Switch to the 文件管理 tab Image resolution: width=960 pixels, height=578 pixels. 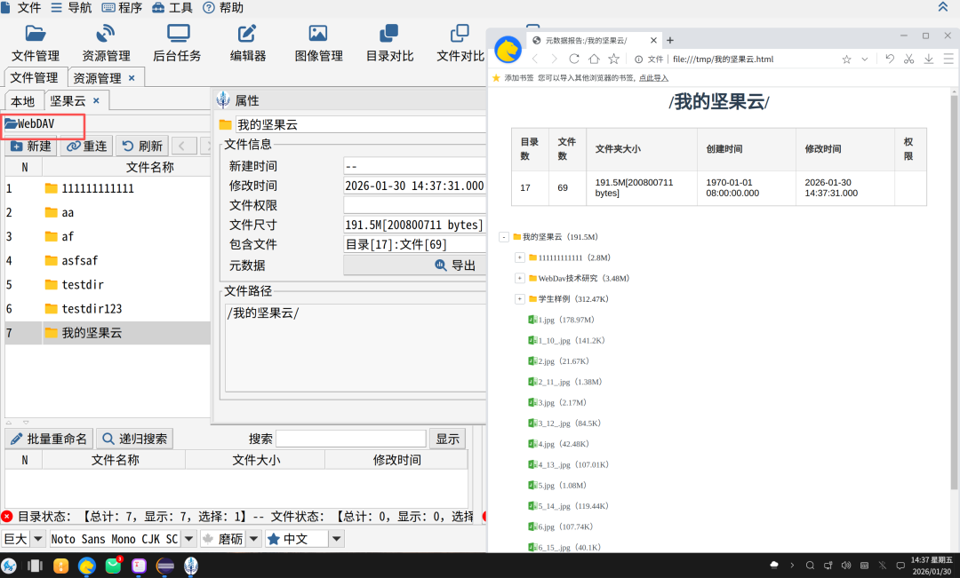click(x=35, y=77)
